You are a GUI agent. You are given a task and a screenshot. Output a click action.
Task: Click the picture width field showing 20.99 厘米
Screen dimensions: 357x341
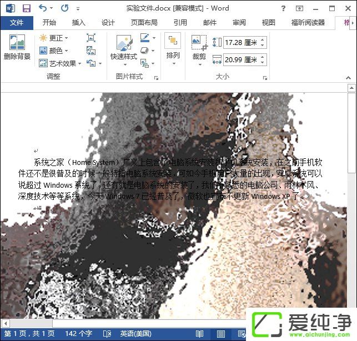(240, 59)
